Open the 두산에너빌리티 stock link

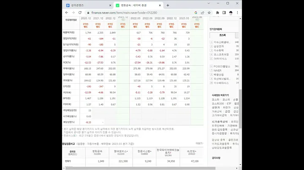pos(222,79)
